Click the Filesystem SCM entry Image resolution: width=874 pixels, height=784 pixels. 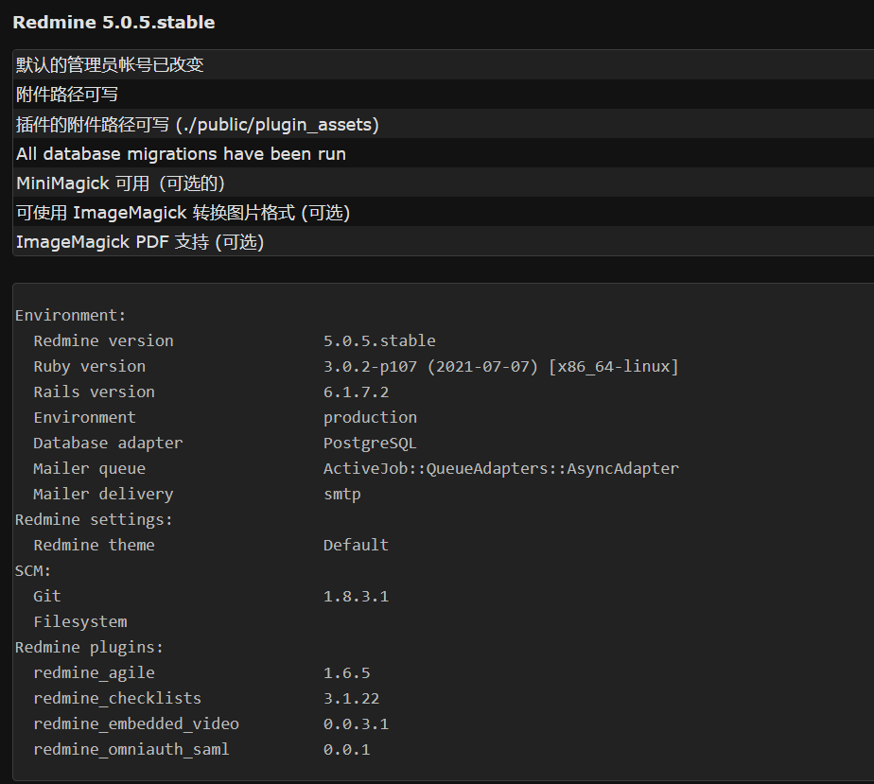80,622
